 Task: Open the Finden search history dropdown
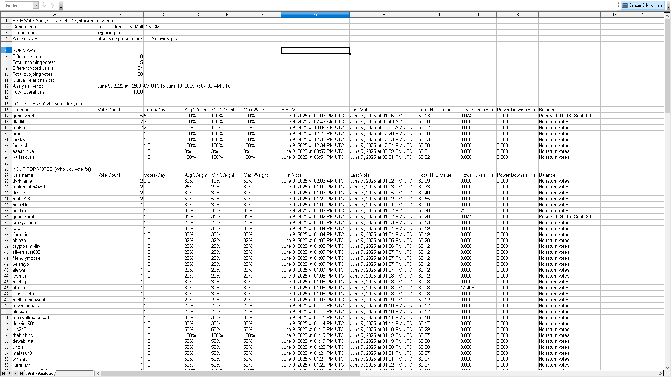[36, 5]
